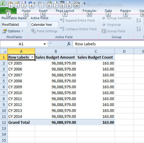Open the File tab
Viewport: 144px width, 143px height.
click(x=8, y=11)
